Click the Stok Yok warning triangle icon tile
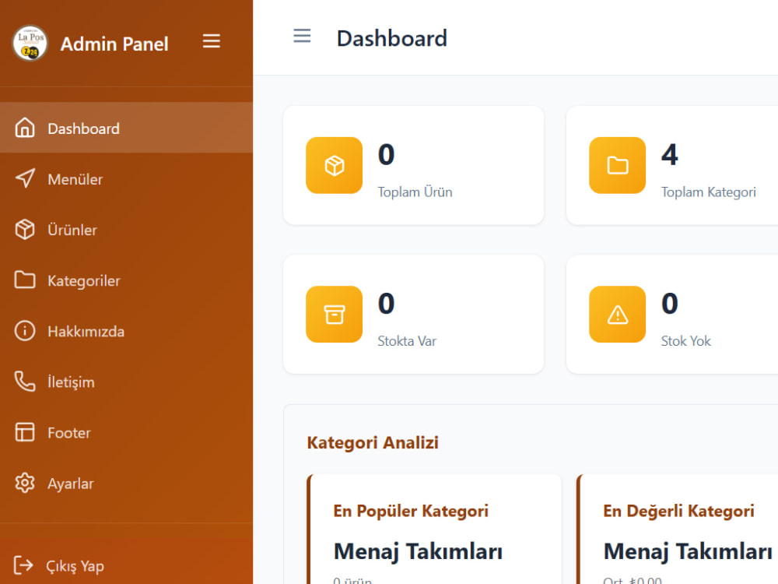This screenshot has width=778, height=584. pyautogui.click(x=617, y=315)
